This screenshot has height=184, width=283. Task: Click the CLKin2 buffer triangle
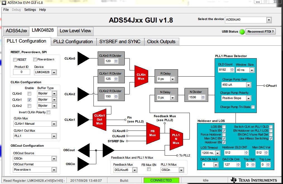[x=83, y=94]
